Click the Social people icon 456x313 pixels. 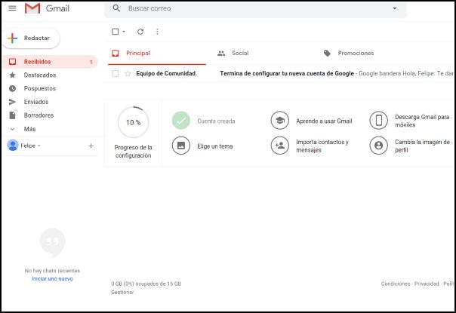221,54
